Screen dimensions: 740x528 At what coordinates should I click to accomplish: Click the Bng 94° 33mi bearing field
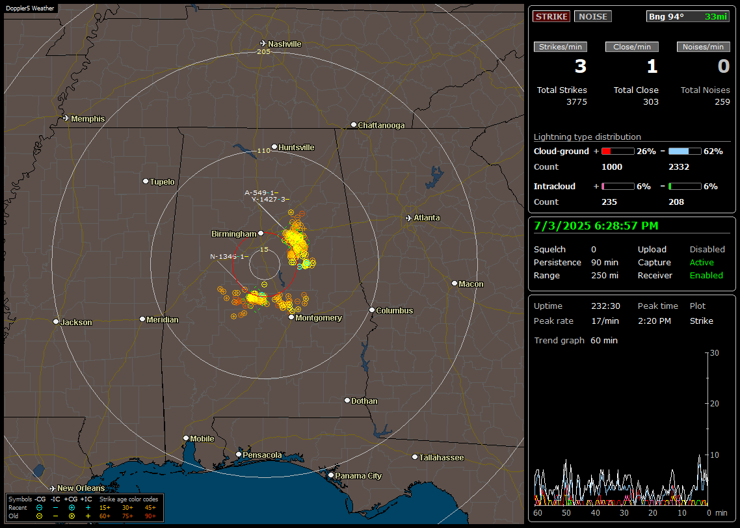coord(688,16)
